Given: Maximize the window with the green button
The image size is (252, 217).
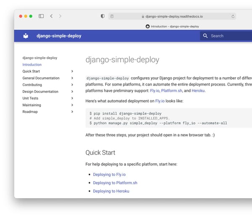Looking at the screenshot, I should [31, 16].
